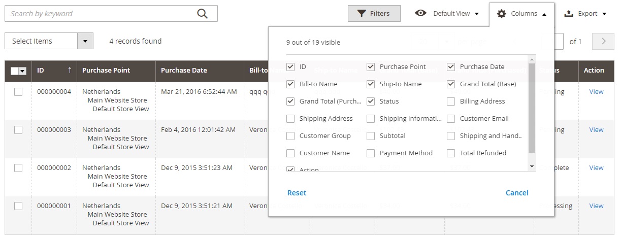The image size is (620, 238).
Task: Click the Export upload icon
Action: [x=569, y=14]
